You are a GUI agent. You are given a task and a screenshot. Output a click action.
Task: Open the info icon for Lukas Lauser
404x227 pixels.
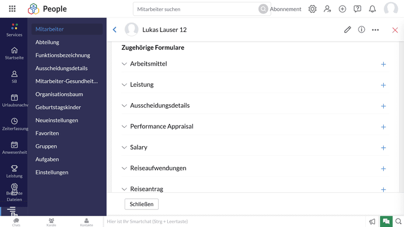pos(362,30)
